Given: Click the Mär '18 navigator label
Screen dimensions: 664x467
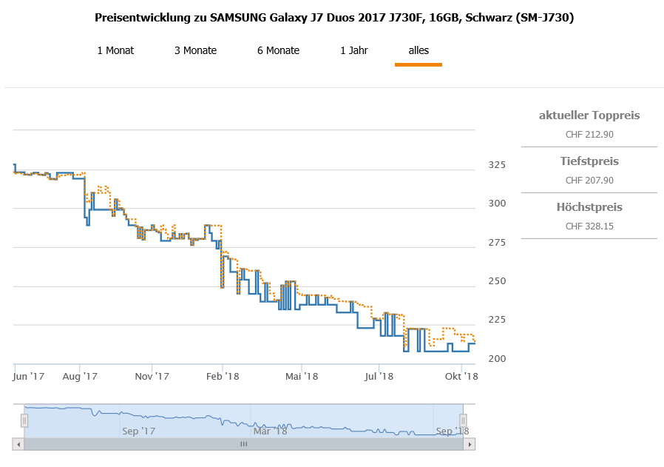Looking at the screenshot, I should [x=270, y=431].
